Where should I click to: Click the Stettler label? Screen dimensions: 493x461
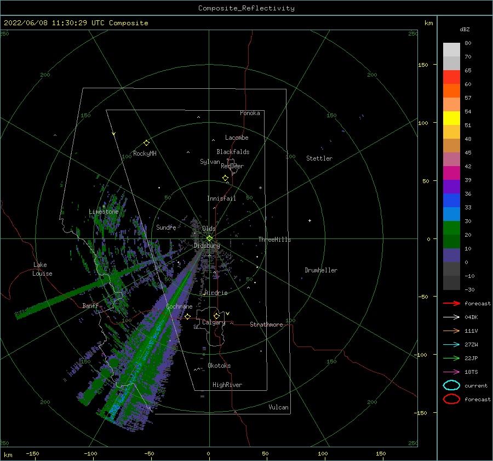319,158
